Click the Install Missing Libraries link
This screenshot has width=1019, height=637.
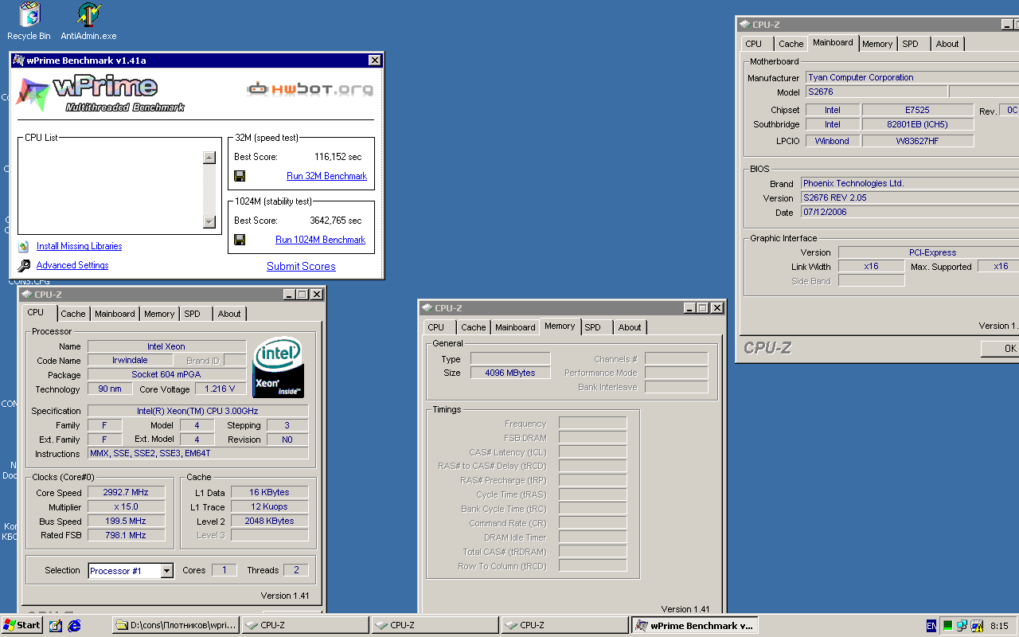[79, 246]
